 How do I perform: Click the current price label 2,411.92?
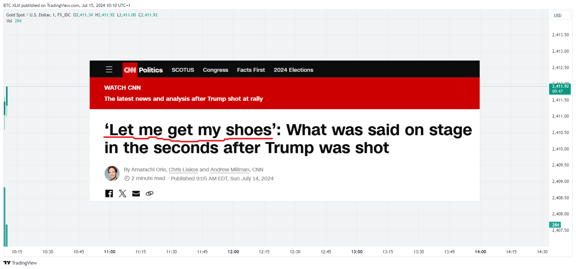(x=560, y=89)
